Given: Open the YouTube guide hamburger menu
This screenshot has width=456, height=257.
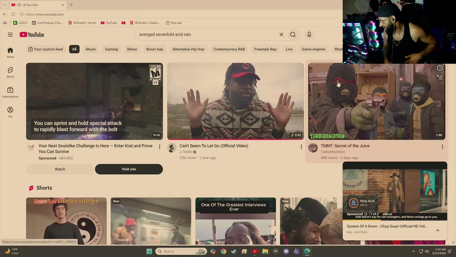Looking at the screenshot, I should pyautogui.click(x=10, y=35).
